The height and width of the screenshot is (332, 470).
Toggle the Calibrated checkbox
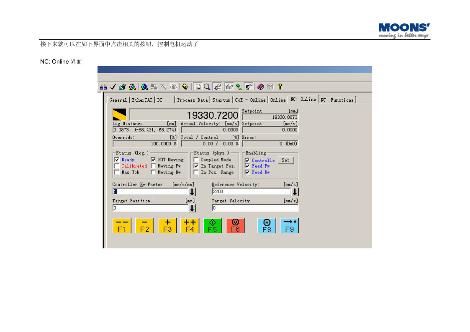[117, 166]
